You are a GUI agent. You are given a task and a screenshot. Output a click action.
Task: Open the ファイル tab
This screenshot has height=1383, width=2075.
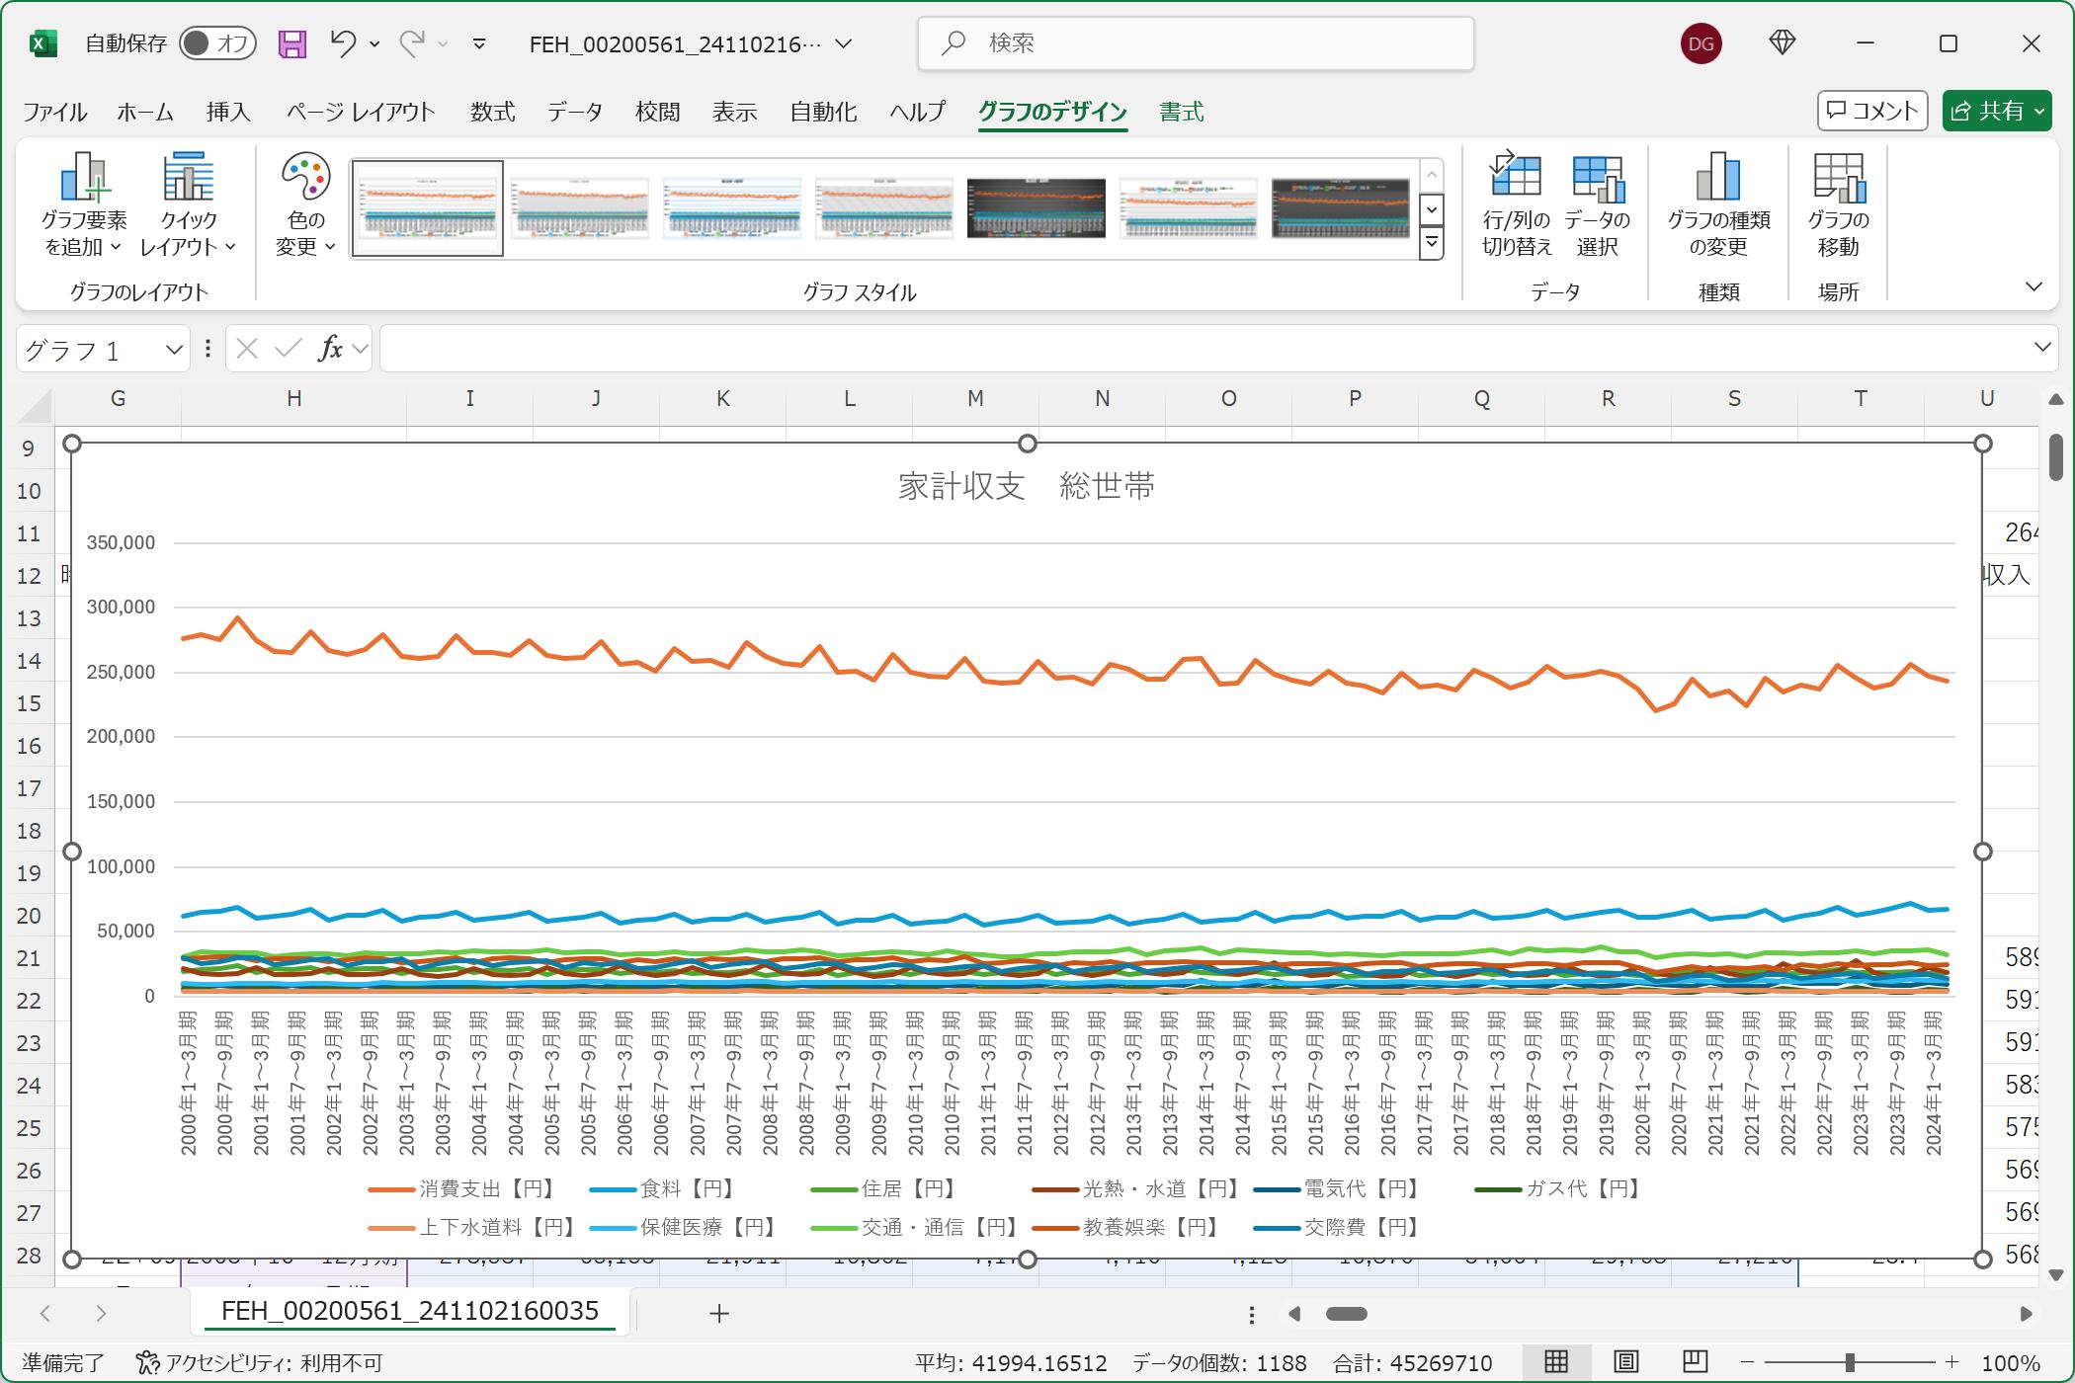55,112
